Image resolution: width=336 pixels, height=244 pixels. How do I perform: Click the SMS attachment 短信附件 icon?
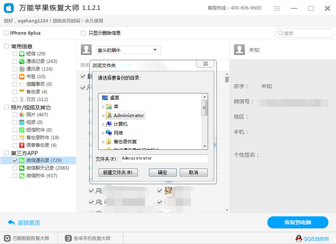[22, 130]
